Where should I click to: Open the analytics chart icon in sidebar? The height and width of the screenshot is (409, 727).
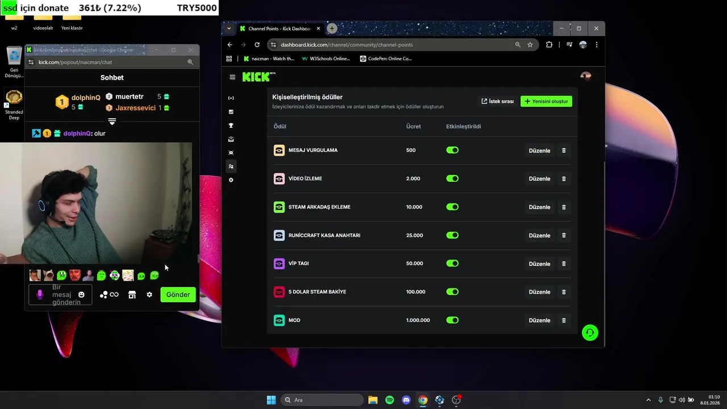231,112
